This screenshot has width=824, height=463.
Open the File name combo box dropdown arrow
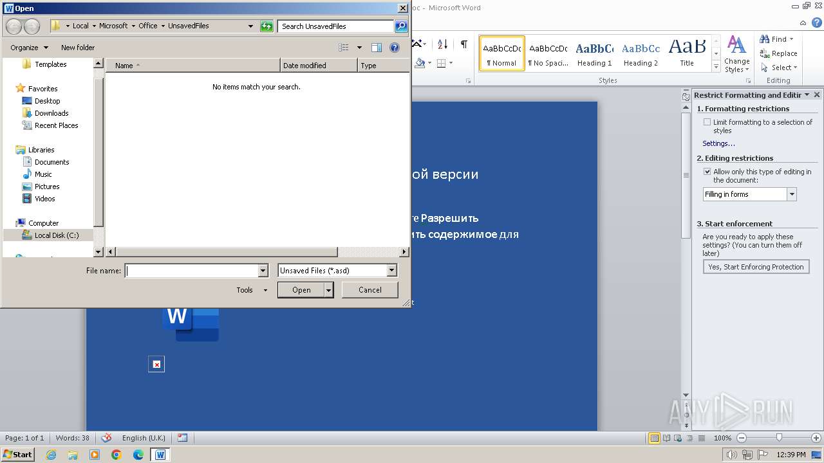pyautogui.click(x=263, y=271)
